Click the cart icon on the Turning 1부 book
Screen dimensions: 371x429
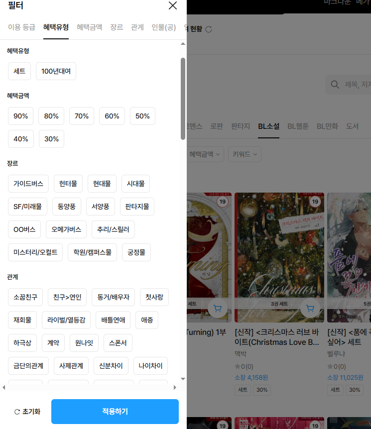coord(217,309)
